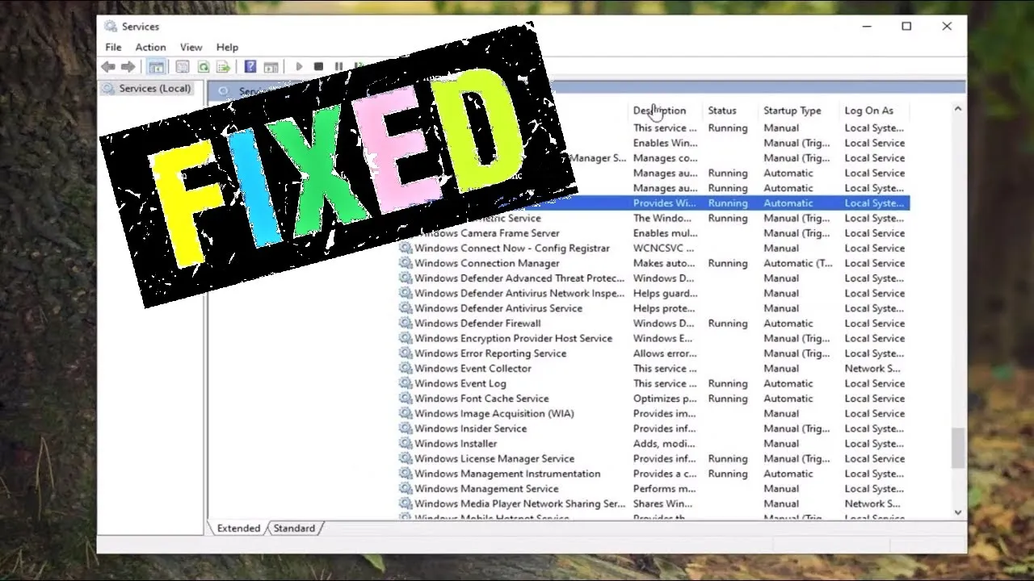The height and width of the screenshot is (581, 1034).
Task: Toggle the Show/Hide Console Tree toolbar icon
Action: [157, 67]
